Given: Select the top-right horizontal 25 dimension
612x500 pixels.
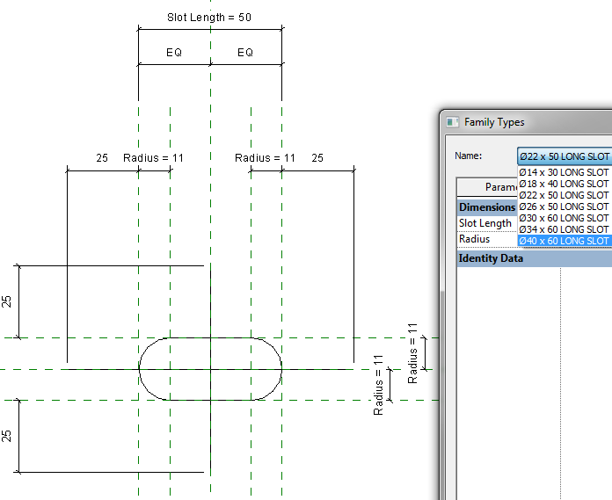Looking at the screenshot, I should [317, 158].
